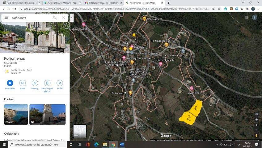Open Google apps grid
This screenshot has height=148, width=262.
click(247, 18)
